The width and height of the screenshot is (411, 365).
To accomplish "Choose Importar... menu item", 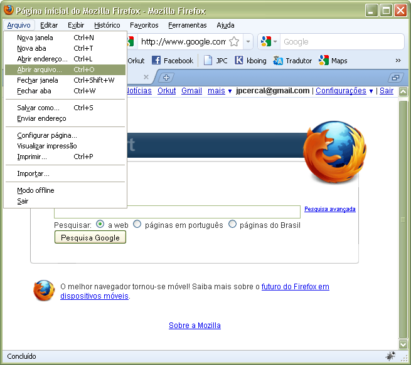I will [65, 173].
